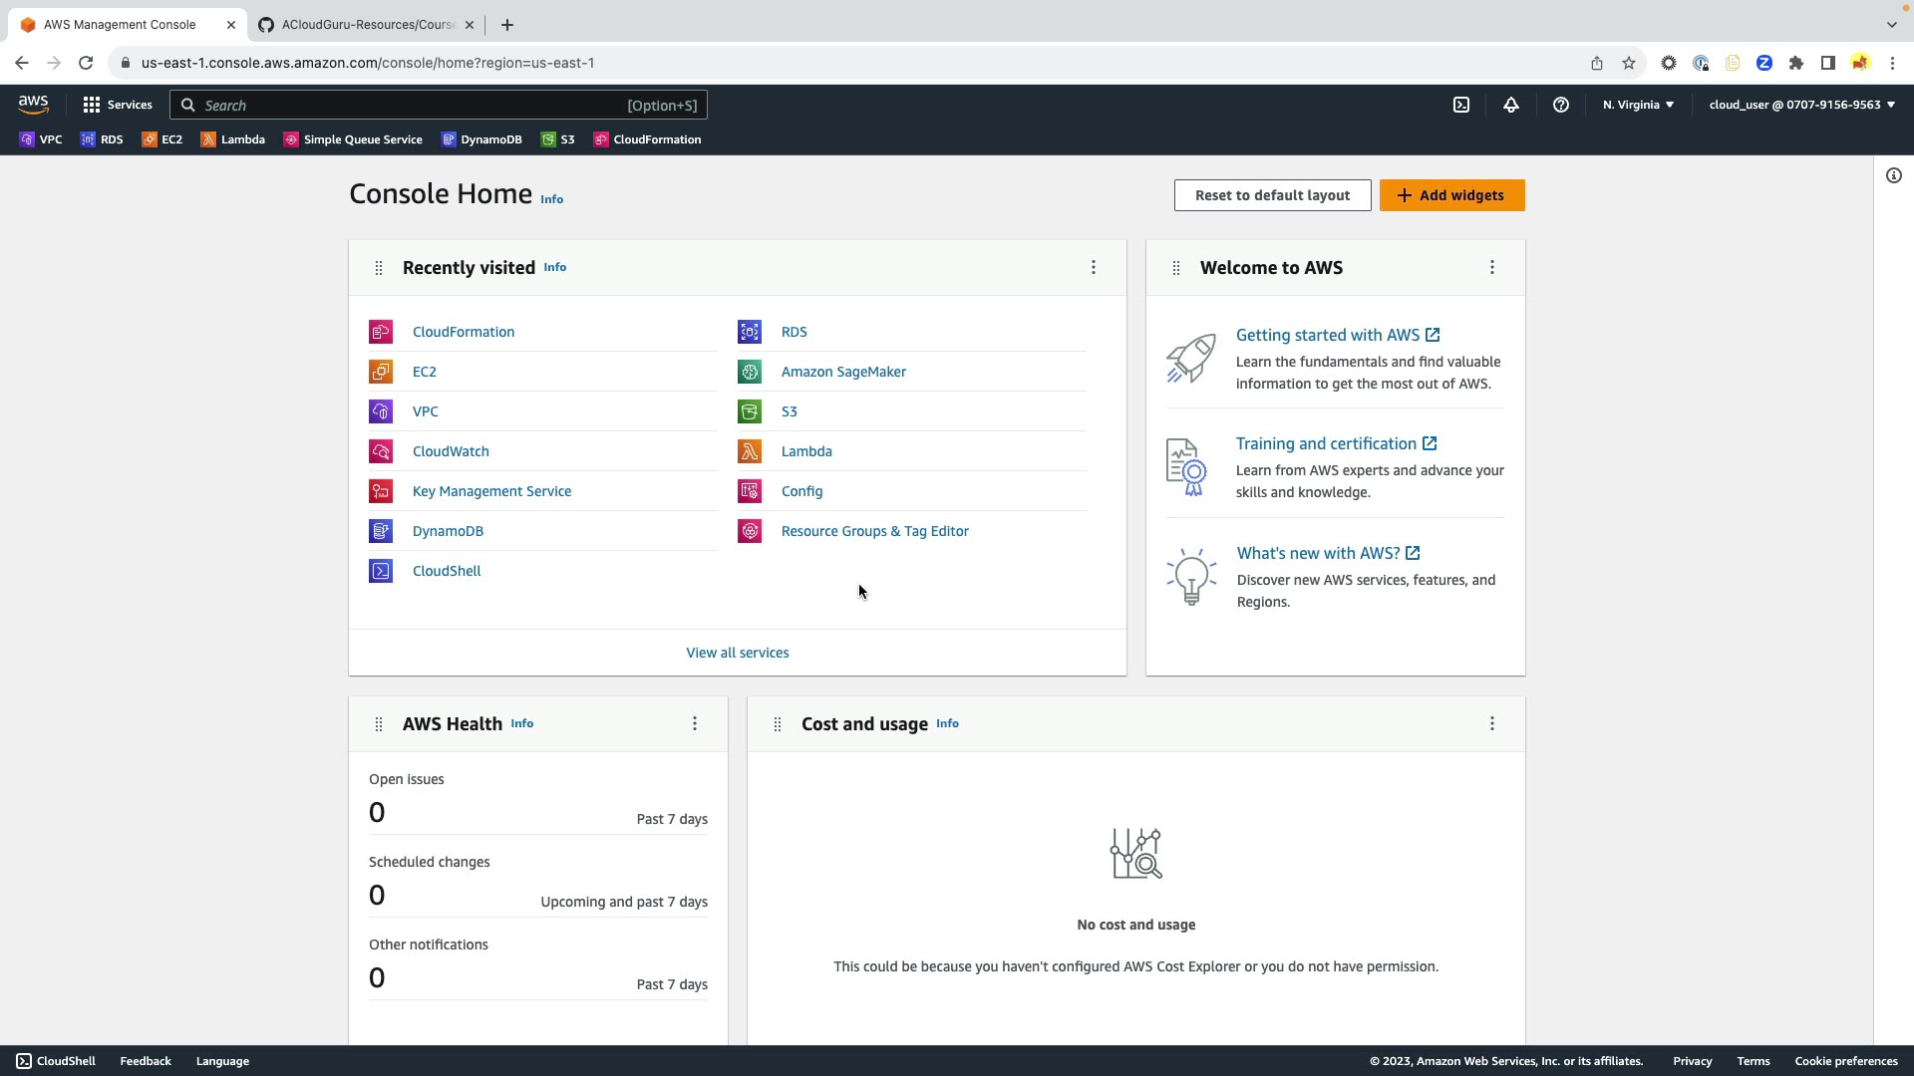Open Recently visited widget options menu
Screen dimensions: 1914x1076
click(x=1094, y=267)
